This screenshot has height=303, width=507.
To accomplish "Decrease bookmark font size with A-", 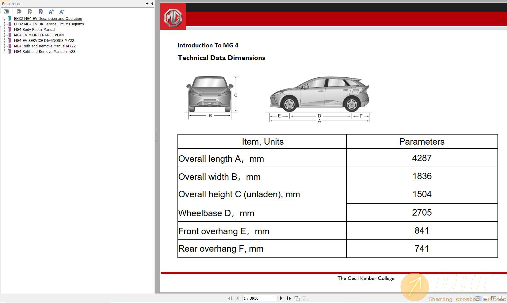I will pos(62,12).
